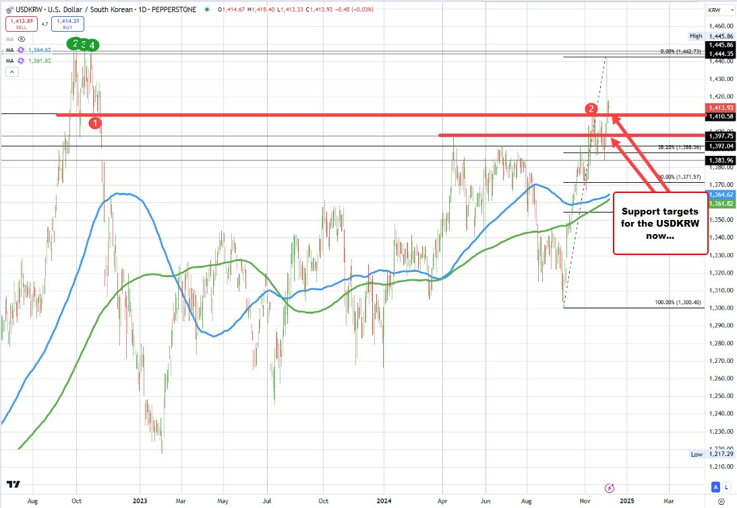Click the blue 1,364.62 axis price tag
Viewport: 737px width, 508px height.
click(721, 195)
